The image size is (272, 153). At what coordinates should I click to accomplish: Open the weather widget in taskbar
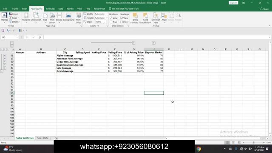(x=13, y=148)
